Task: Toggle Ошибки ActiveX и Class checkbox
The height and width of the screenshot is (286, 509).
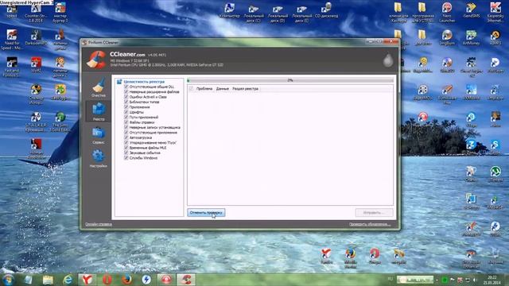Action: point(126,97)
